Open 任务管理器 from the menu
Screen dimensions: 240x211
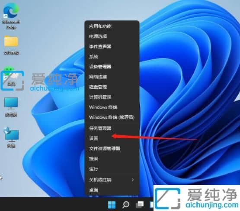click(x=112, y=128)
